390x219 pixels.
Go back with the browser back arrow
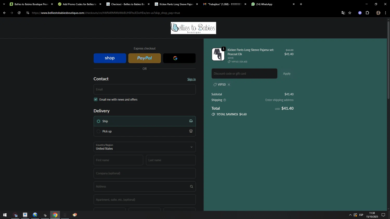coord(4,13)
